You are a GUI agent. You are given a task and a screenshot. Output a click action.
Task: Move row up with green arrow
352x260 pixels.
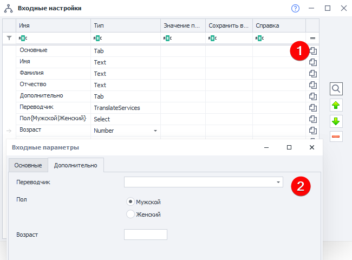click(x=336, y=105)
